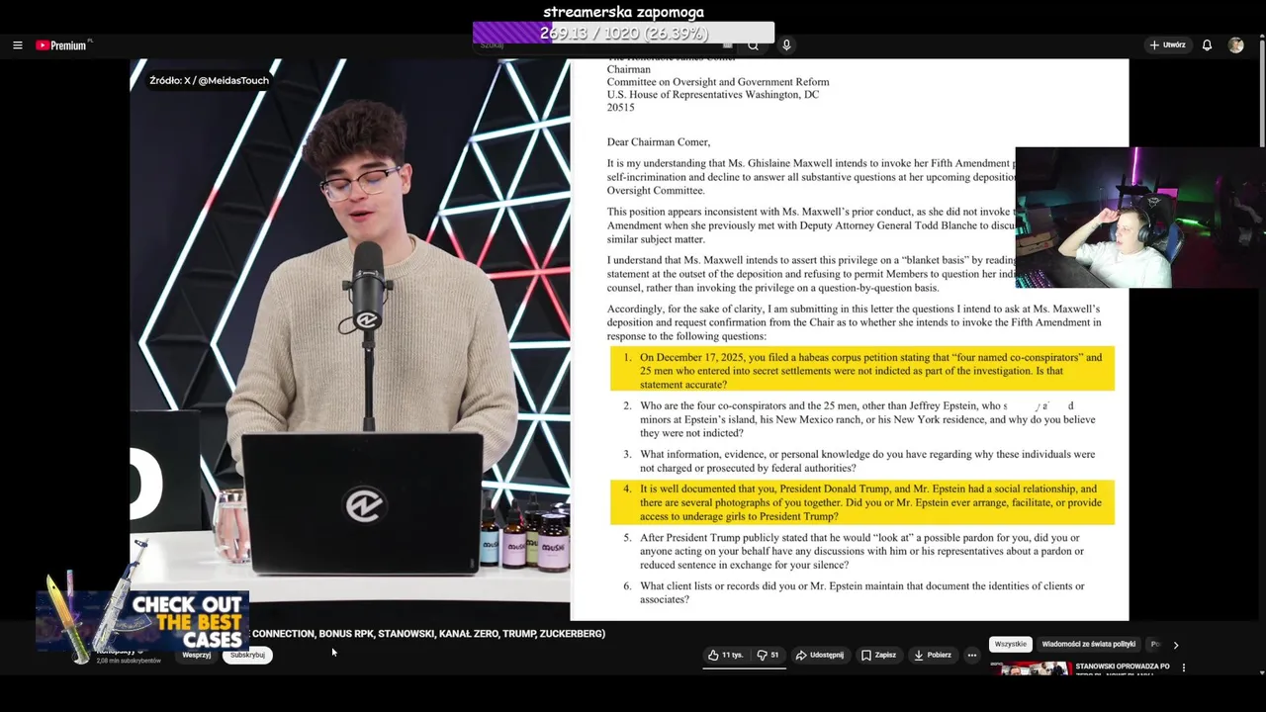Click the video player showing the letter
The width and height of the screenshot is (1266, 712).
coord(629,339)
